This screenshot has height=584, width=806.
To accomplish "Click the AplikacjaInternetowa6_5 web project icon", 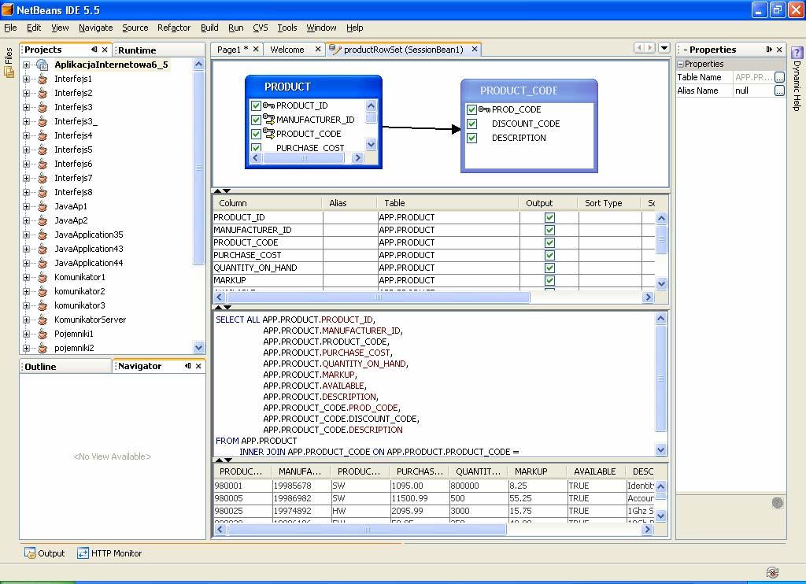I will 43,65.
